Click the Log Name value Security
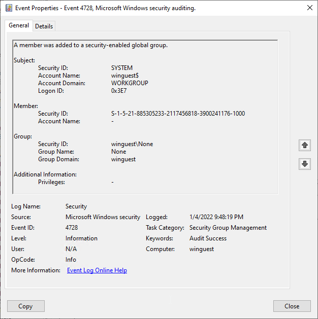The height and width of the screenshot is (319, 318). [76, 206]
